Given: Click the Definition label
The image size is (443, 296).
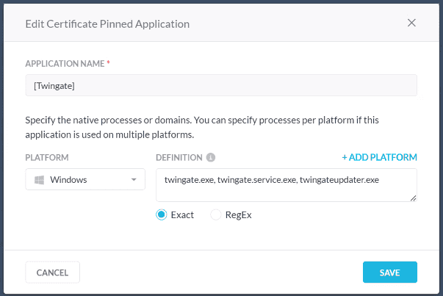Looking at the screenshot, I should click(x=179, y=158).
